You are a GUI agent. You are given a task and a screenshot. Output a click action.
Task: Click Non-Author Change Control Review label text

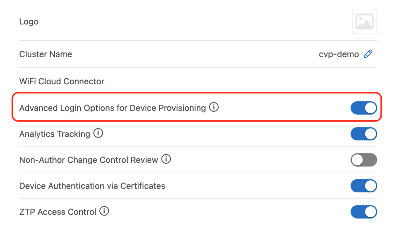point(89,160)
